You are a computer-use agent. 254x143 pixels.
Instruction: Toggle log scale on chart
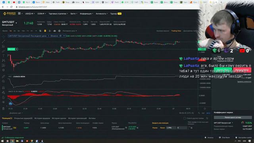click(203, 113)
